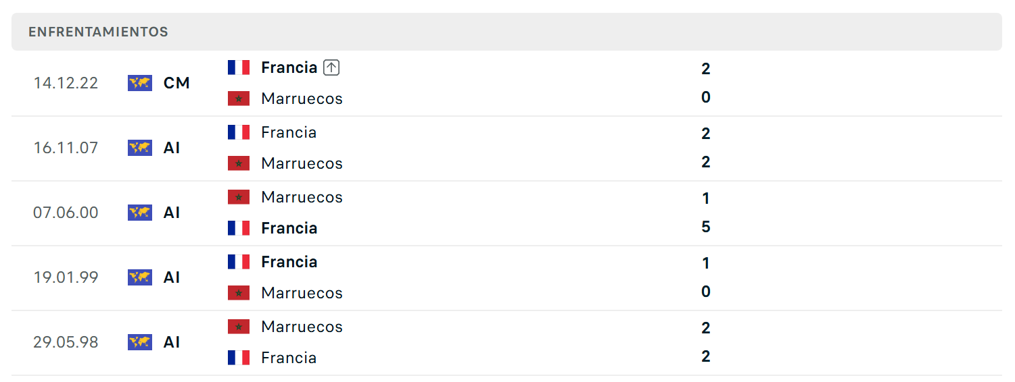Click the advancing arrow icon beside Francia
The width and height of the screenshot is (1015, 382).
(331, 67)
